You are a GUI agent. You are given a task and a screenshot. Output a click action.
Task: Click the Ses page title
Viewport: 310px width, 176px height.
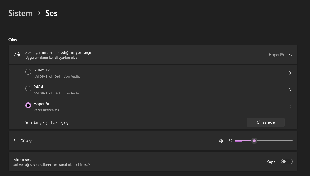[x=51, y=13]
